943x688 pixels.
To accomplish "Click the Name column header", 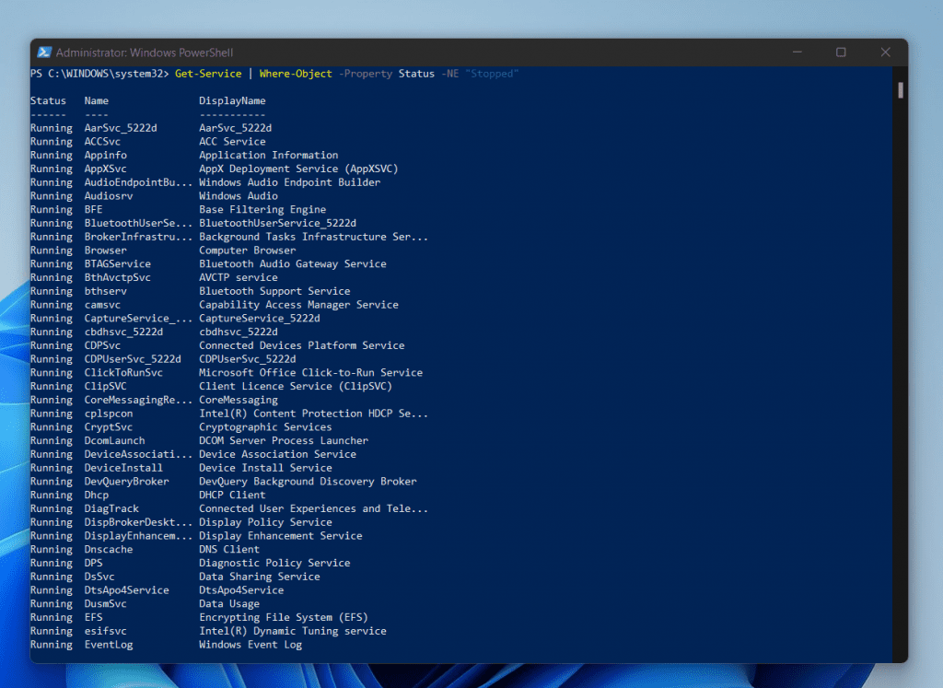I will pyautogui.click(x=96, y=100).
